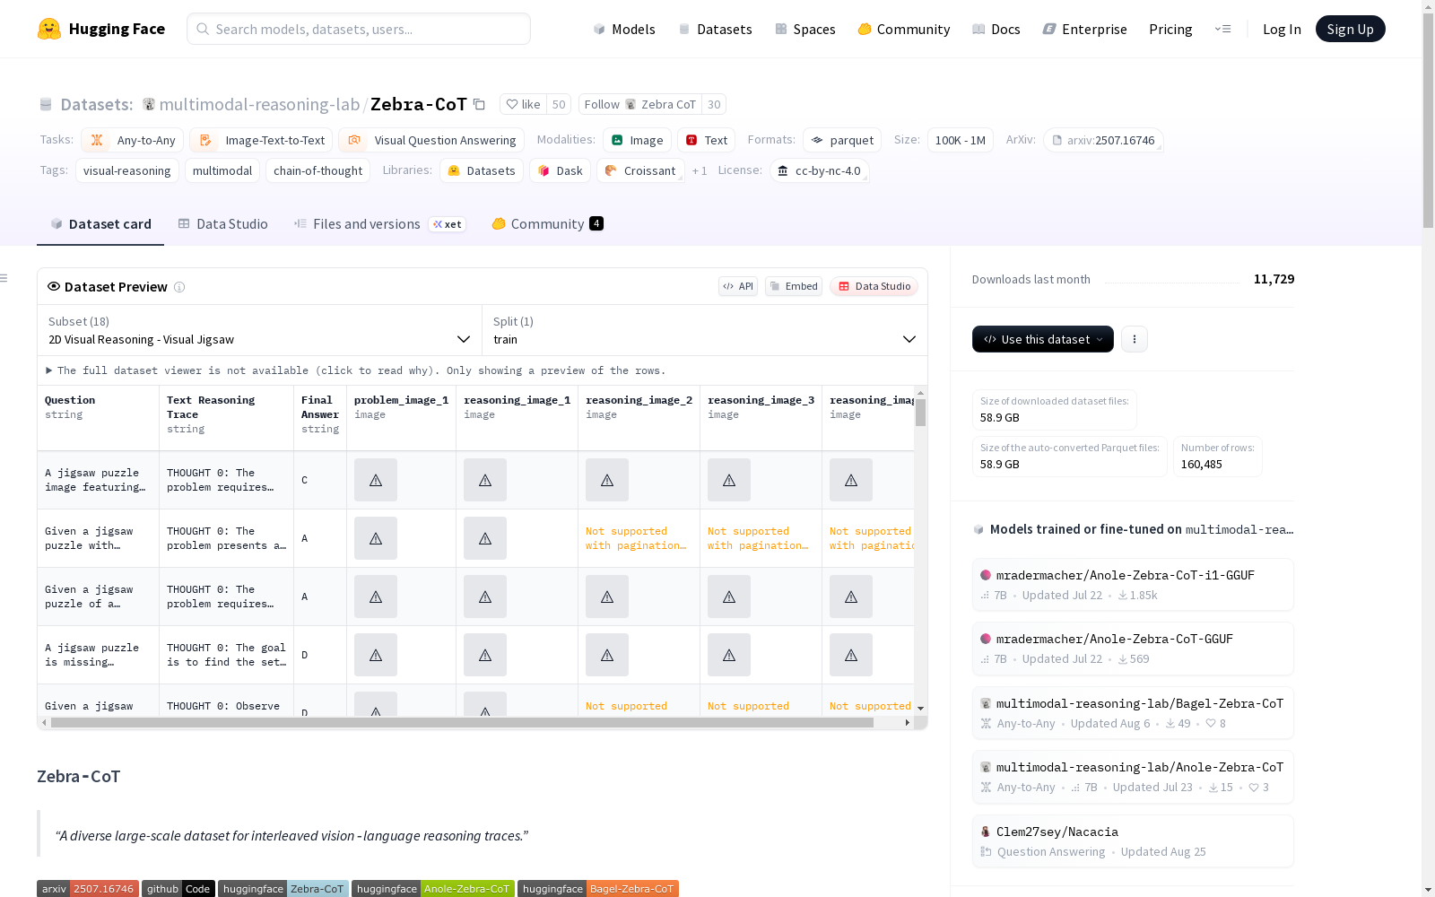Viewport: 1435px width, 897px height.
Task: Click the preview table vertical scrollbar
Action: point(920,413)
